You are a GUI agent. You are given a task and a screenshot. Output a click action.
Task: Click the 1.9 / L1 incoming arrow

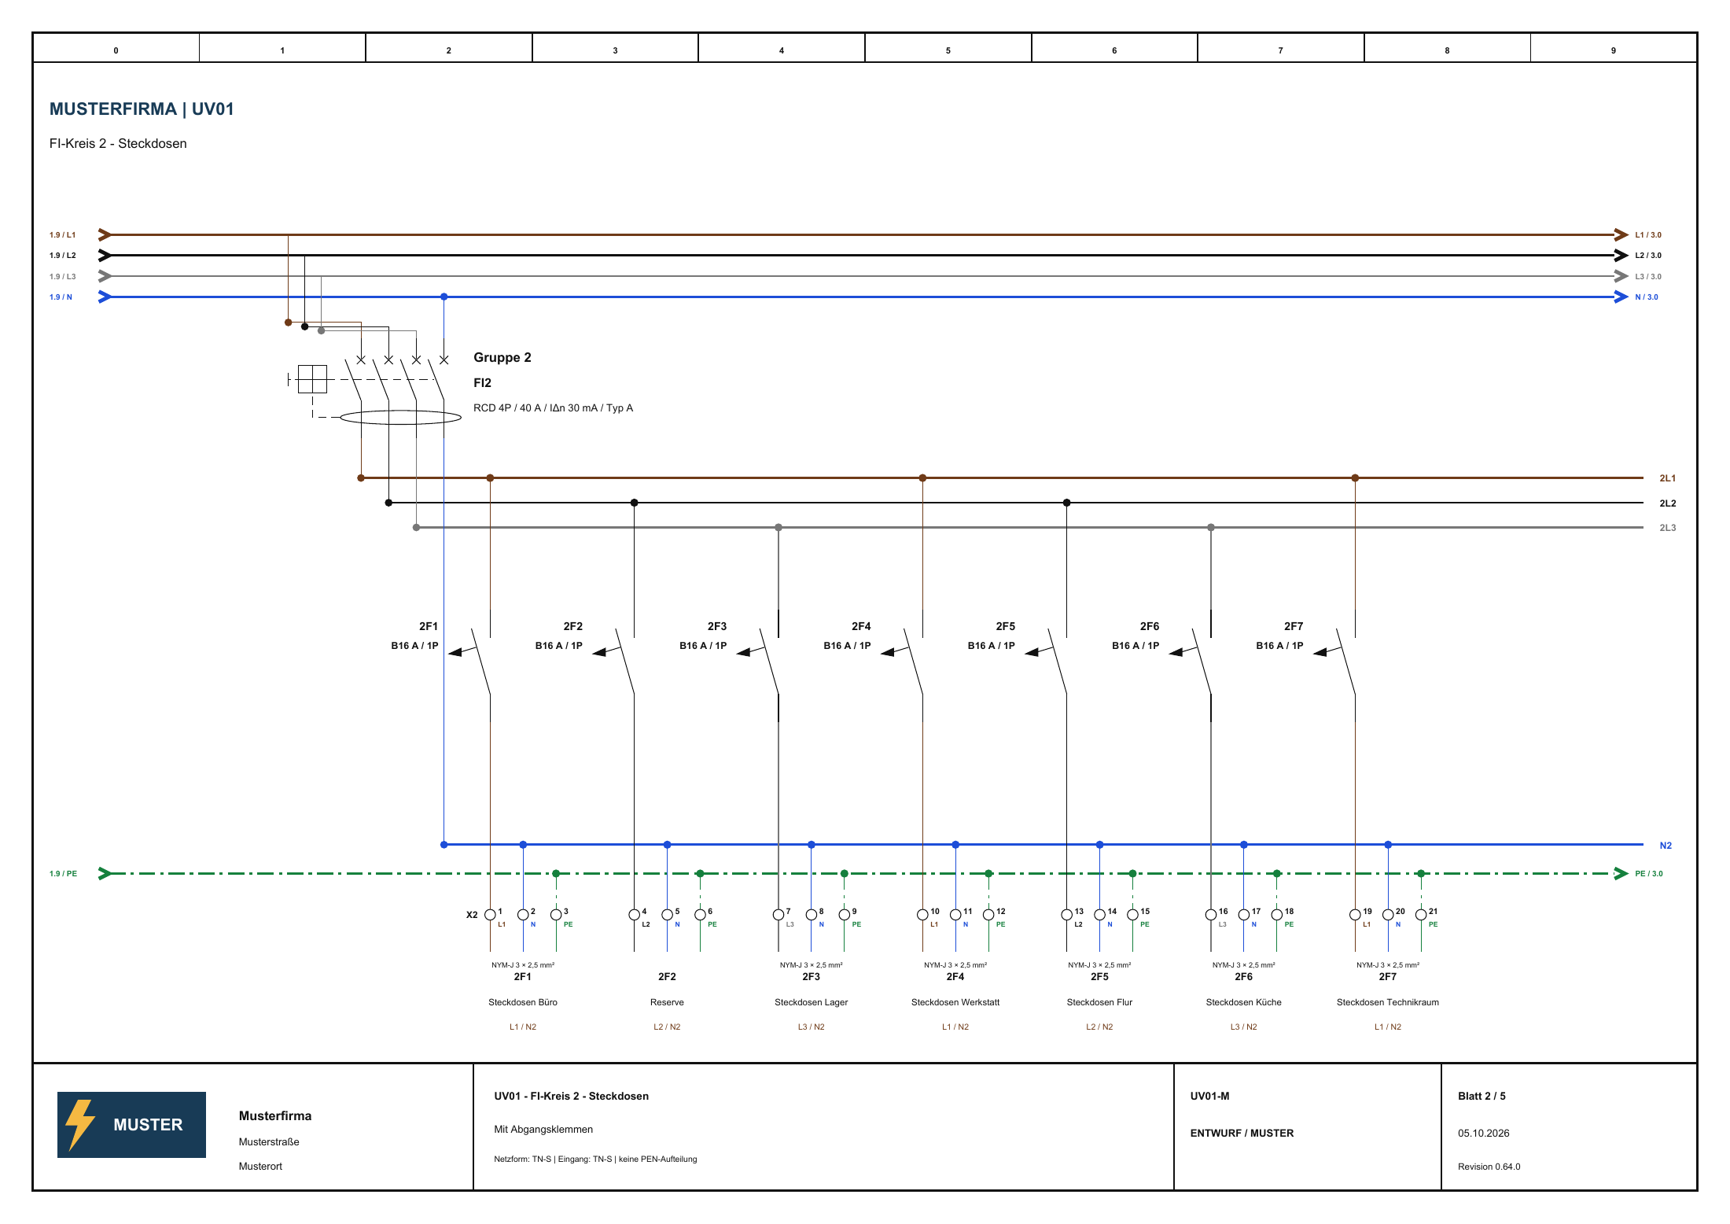click(x=105, y=234)
